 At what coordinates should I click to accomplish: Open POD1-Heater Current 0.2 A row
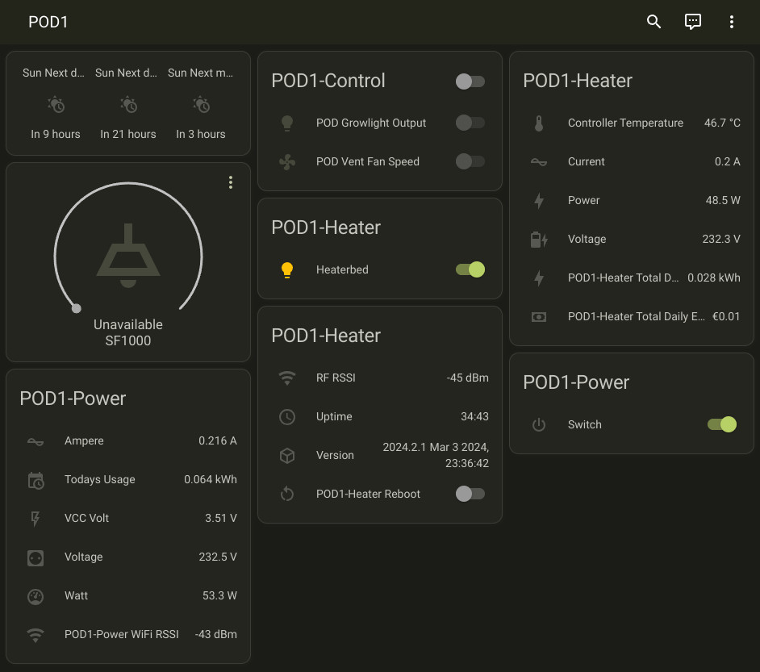[x=632, y=161]
